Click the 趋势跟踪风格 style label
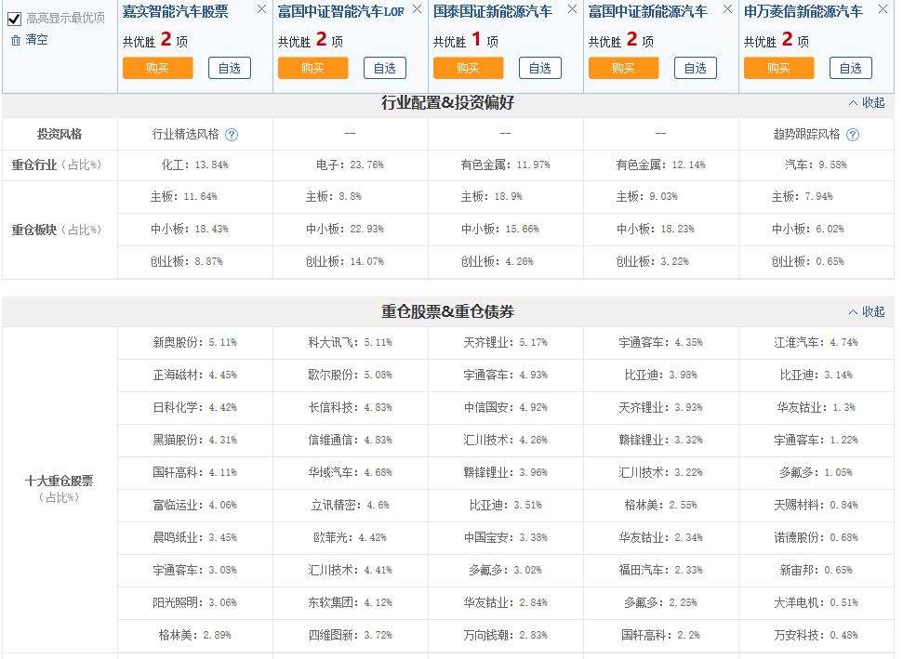903x659 pixels. [807, 135]
